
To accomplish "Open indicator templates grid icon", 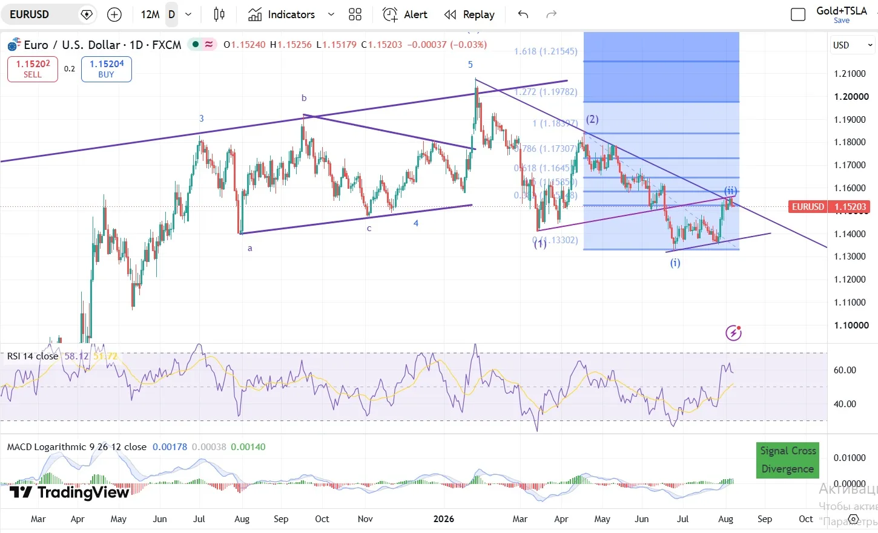I will 355,15.
